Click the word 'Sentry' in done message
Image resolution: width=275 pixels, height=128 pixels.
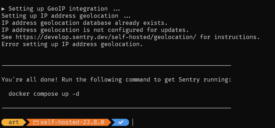[x=189, y=80]
